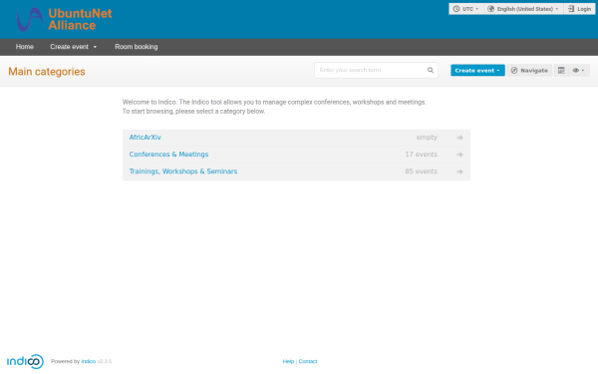Click the '17 events' count text
The width and height of the screenshot is (598, 374).
[421, 155]
